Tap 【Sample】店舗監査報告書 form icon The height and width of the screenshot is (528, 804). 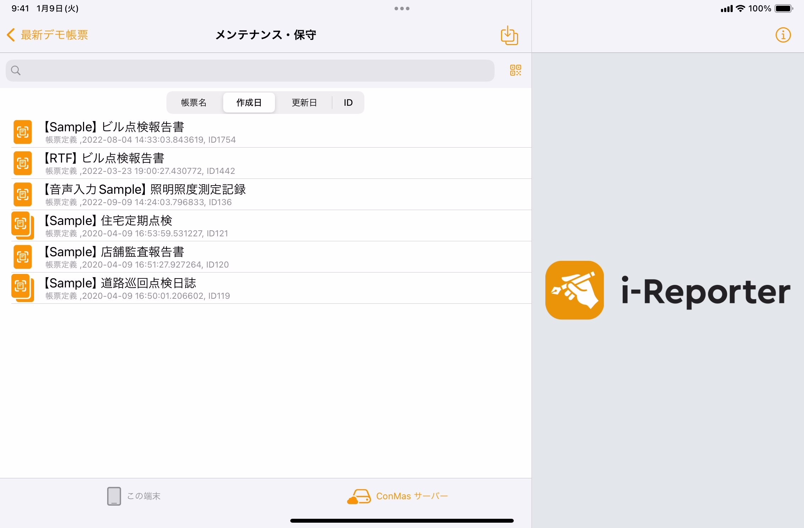[x=23, y=257]
